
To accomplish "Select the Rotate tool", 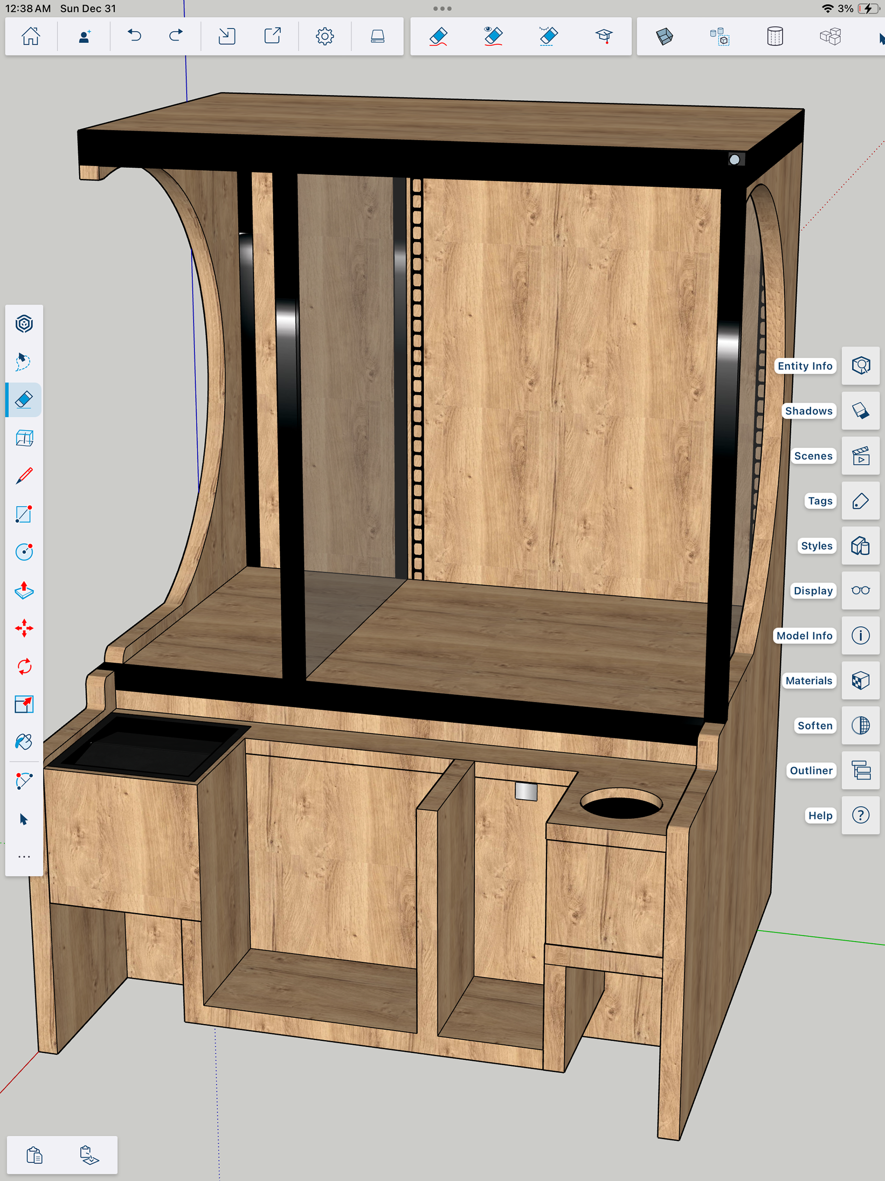I will (x=24, y=666).
